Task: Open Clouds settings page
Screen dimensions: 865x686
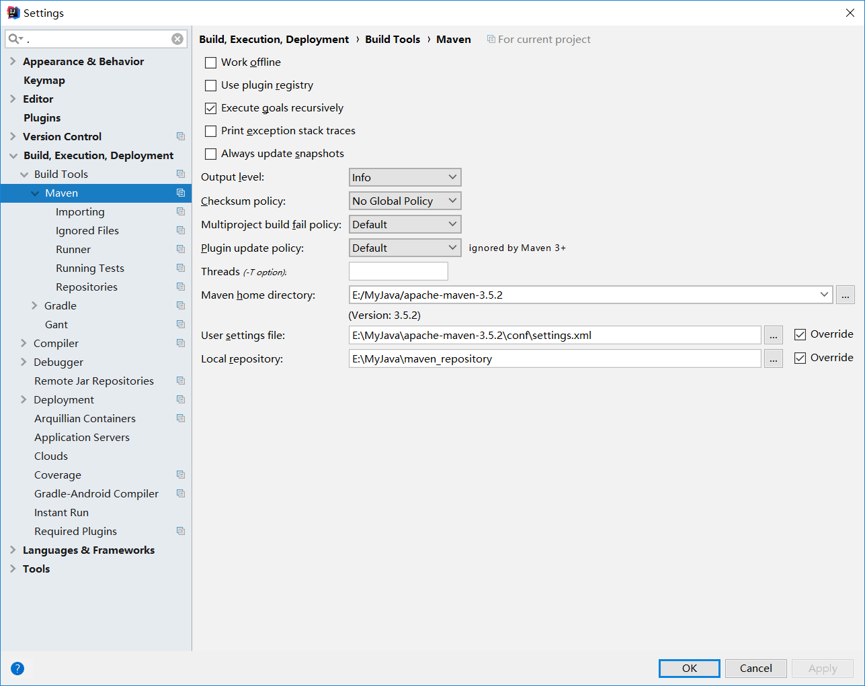Action: point(51,456)
